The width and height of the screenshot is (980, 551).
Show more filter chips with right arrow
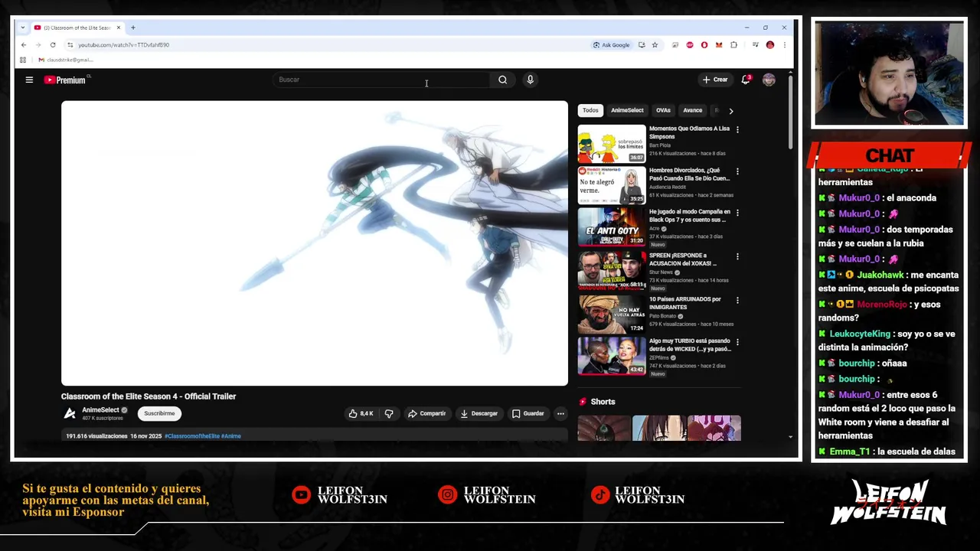point(730,110)
